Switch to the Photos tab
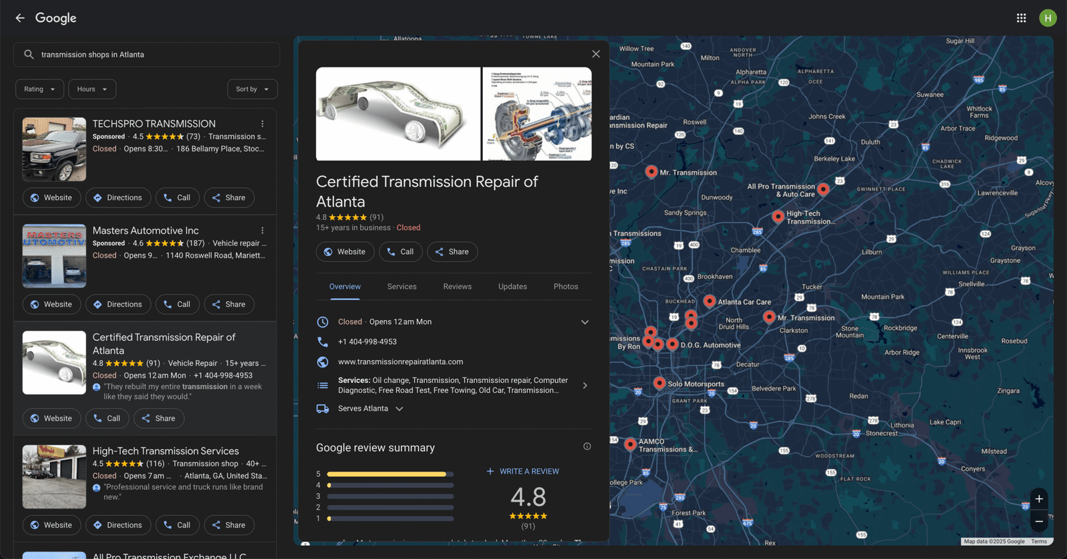This screenshot has width=1067, height=559. coord(566,287)
